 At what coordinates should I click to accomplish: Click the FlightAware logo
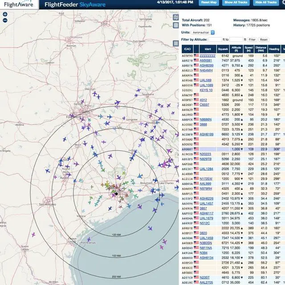pos(20,4)
